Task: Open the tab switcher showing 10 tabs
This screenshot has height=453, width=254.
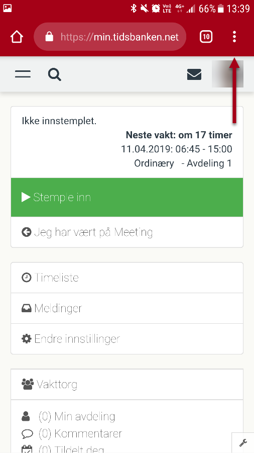Action: (206, 37)
